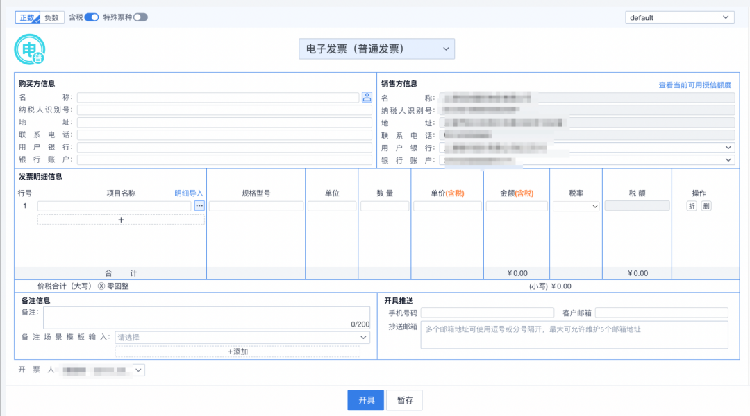Expand the seller 用户银行 dropdown

click(x=728, y=148)
